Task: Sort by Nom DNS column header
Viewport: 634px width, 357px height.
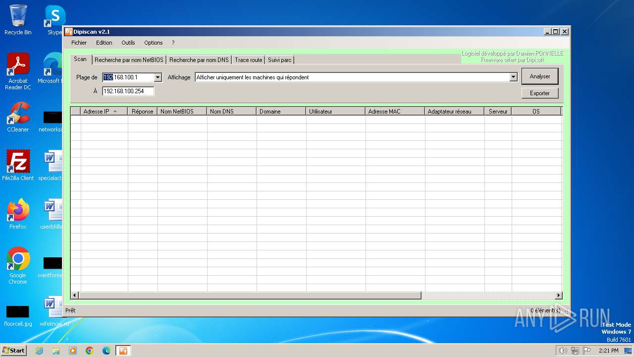Action: (232, 112)
